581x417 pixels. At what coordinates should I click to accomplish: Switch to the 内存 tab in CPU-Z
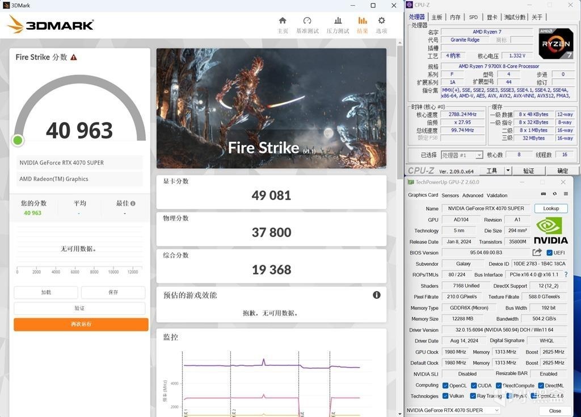[455, 17]
